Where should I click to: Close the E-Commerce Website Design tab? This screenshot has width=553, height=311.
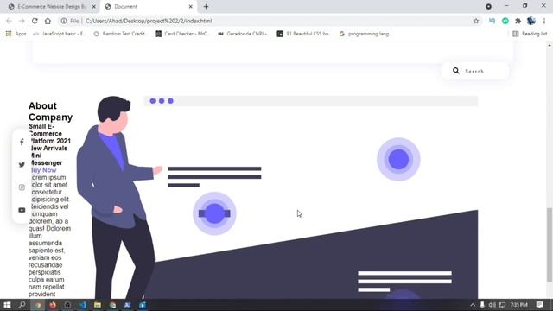(x=94, y=6)
